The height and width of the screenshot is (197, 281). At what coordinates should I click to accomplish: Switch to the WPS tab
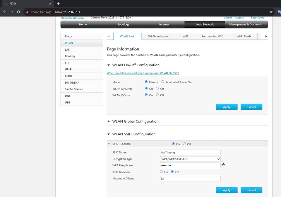(x=186, y=36)
